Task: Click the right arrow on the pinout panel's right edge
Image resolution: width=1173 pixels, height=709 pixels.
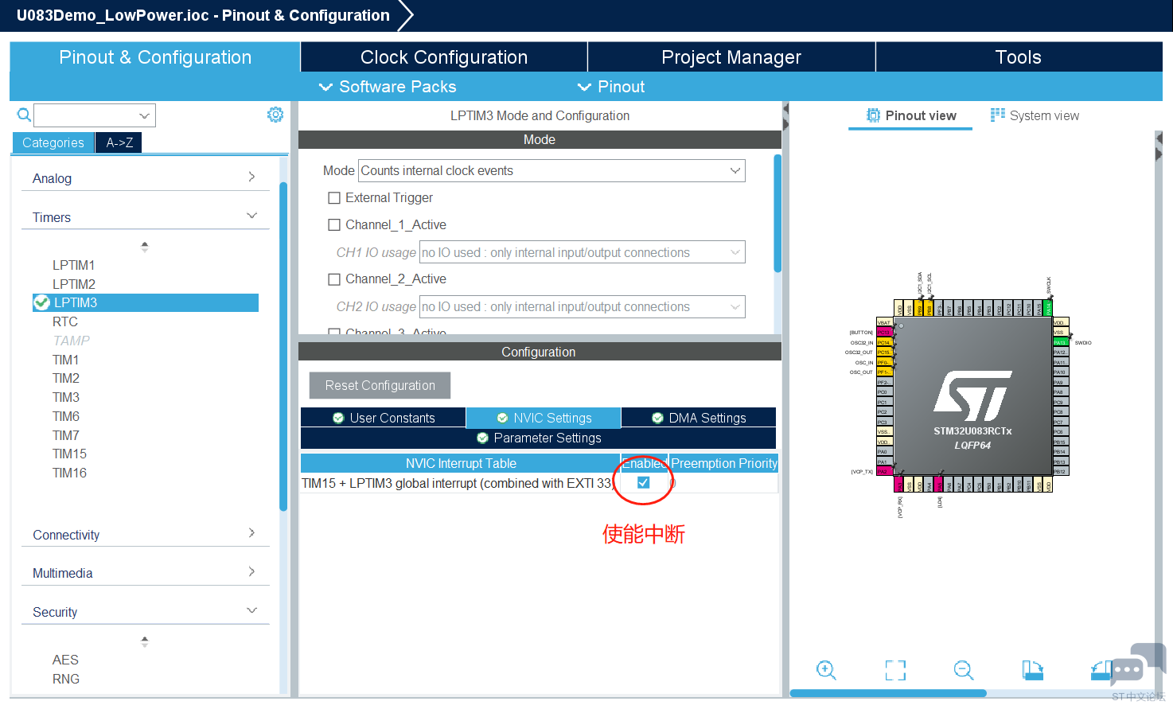Action: 1159,154
